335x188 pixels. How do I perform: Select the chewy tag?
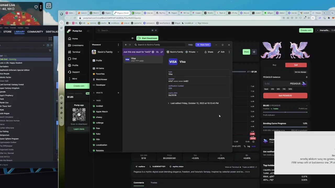(x=99, y=117)
